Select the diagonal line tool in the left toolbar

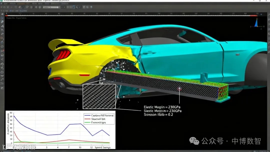(x=2, y=26)
